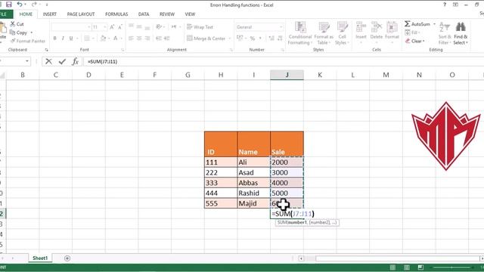Viewport: 484px width, 272px height.
Task: Open AutoSum dropdown arrow
Action: pyautogui.click(x=434, y=23)
